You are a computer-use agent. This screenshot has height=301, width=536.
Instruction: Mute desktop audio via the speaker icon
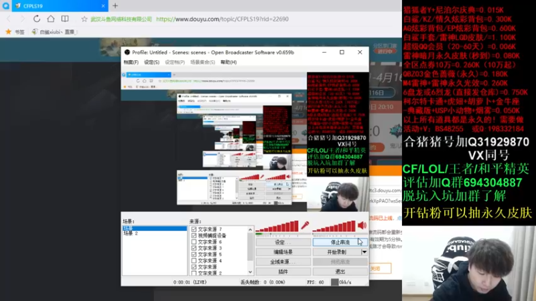pos(362,225)
